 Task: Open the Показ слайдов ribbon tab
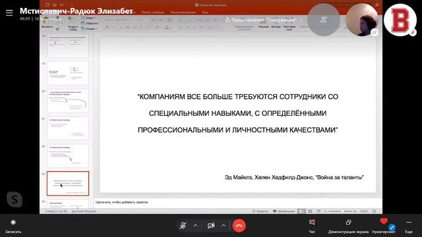(152, 12)
